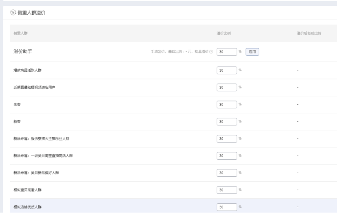
Task: Click the help icon beside 批量溢价
Action: [x=211, y=52]
